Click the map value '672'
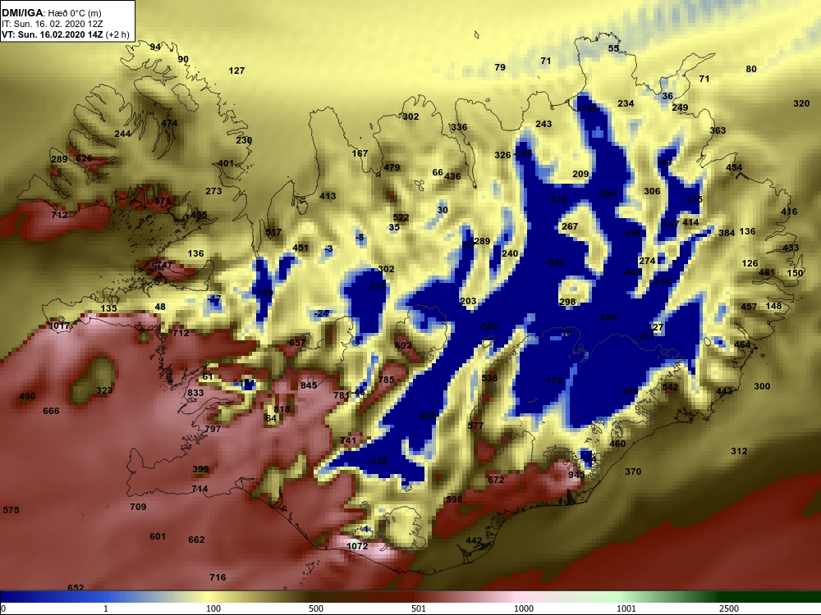The image size is (821, 615). point(496,480)
